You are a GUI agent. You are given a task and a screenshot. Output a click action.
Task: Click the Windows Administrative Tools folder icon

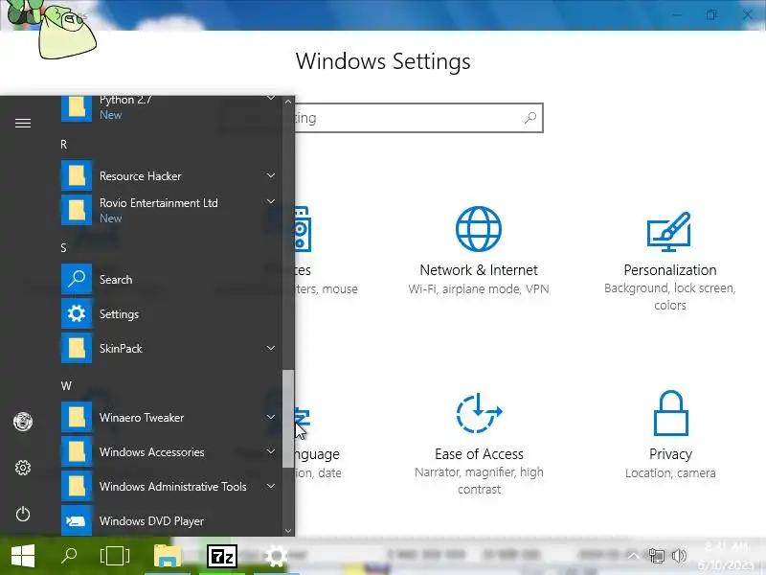coord(77,487)
